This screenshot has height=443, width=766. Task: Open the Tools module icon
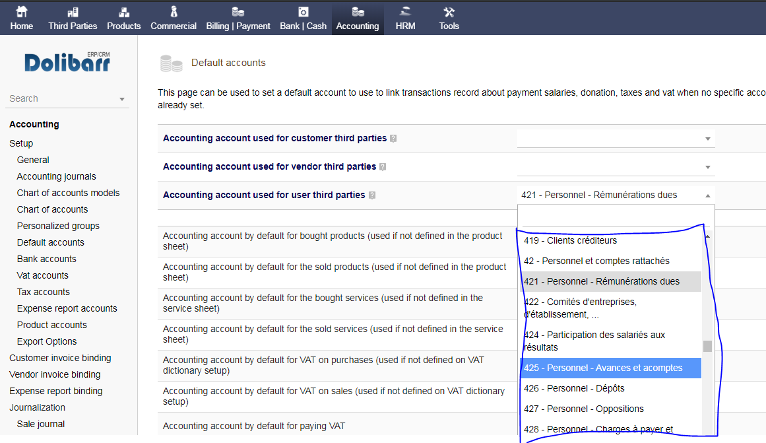[449, 12]
